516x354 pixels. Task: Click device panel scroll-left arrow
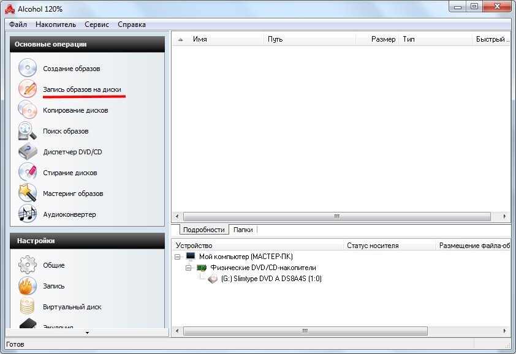pyautogui.click(x=177, y=331)
